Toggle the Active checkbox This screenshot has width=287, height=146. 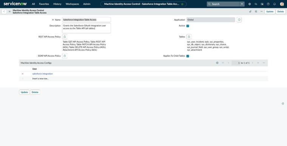pyautogui.click(x=188, y=26)
